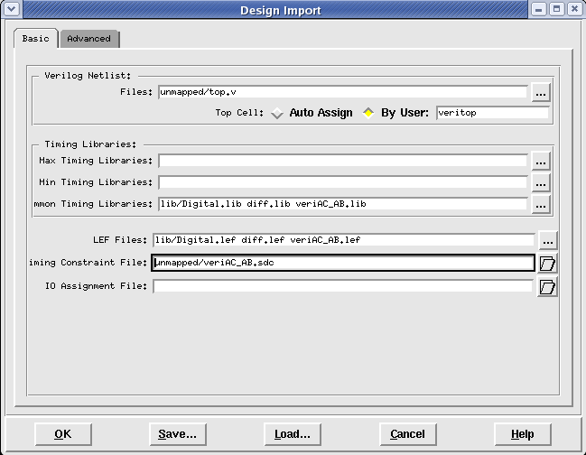The width and height of the screenshot is (586, 455).
Task: Click the Common Timing Libraries field
Action: (343, 204)
